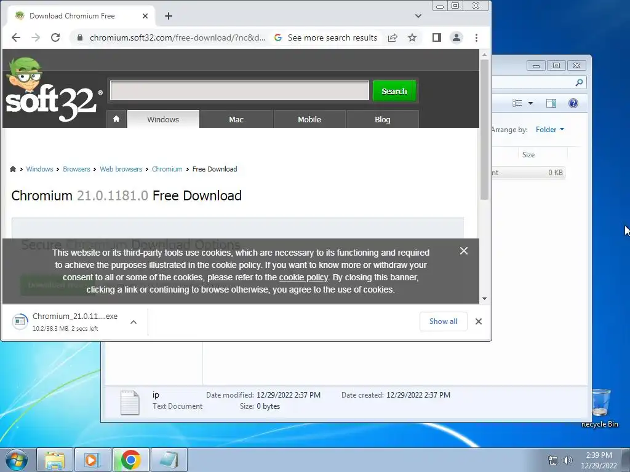The width and height of the screenshot is (630, 472).
Task: Open the view options dropdown arrow in Explorer
Action: (530, 103)
